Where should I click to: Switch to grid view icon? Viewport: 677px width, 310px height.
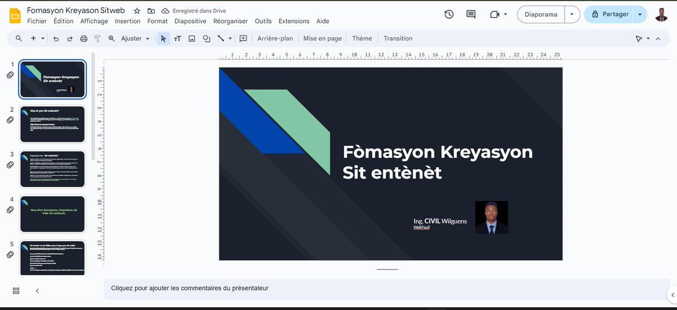16,290
